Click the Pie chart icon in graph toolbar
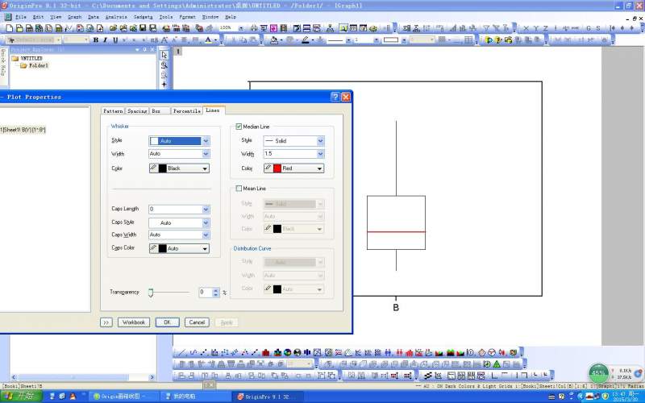The image size is (645, 403). pyautogui.click(x=287, y=352)
